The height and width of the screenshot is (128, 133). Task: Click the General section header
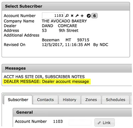[x=72, y=112]
